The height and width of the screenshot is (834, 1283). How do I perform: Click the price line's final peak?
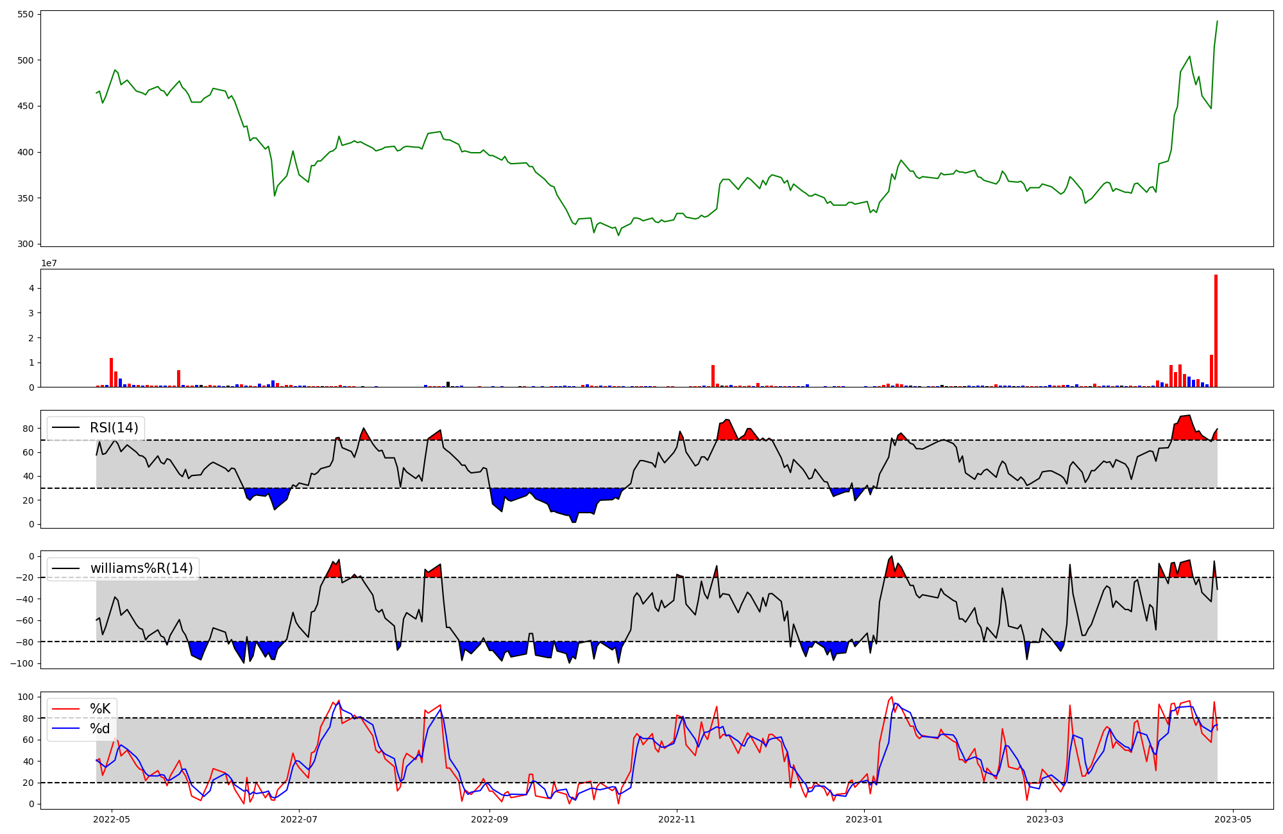tap(1217, 22)
